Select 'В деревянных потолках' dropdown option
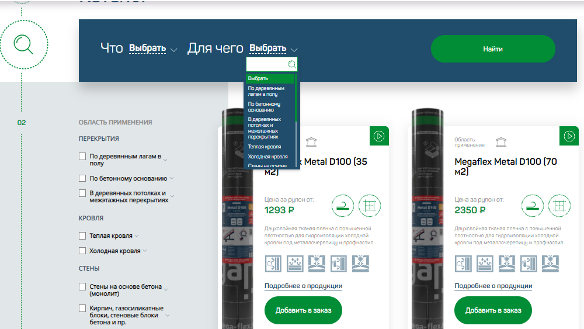The width and height of the screenshot is (584, 329). [x=270, y=128]
